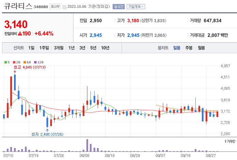Switch line chart to 5년
The width and height of the screenshot is (237, 160).
(93, 48)
